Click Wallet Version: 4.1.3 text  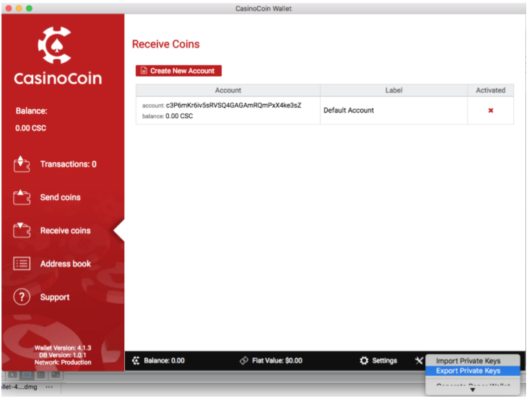[63, 348]
